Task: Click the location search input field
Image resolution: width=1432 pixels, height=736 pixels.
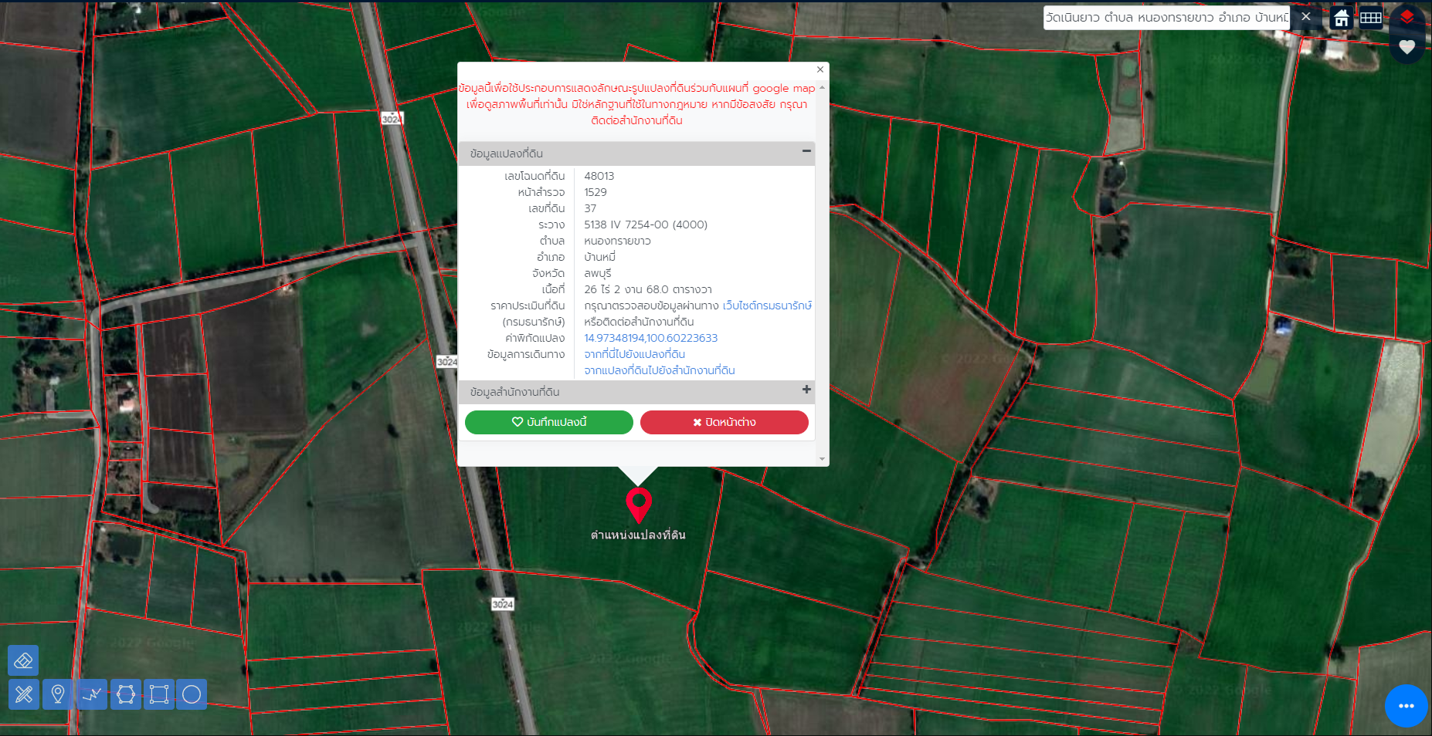Action: (x=1166, y=18)
